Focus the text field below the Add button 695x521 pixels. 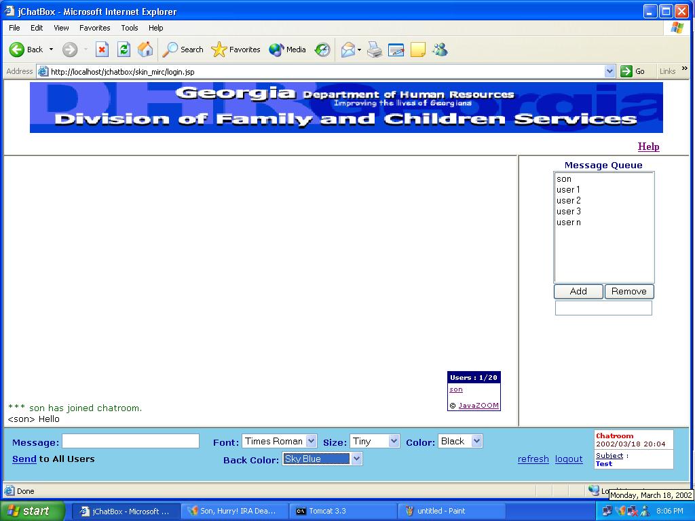(x=603, y=308)
